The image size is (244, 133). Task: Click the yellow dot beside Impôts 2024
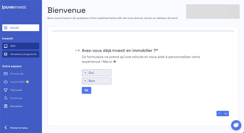(27, 82)
